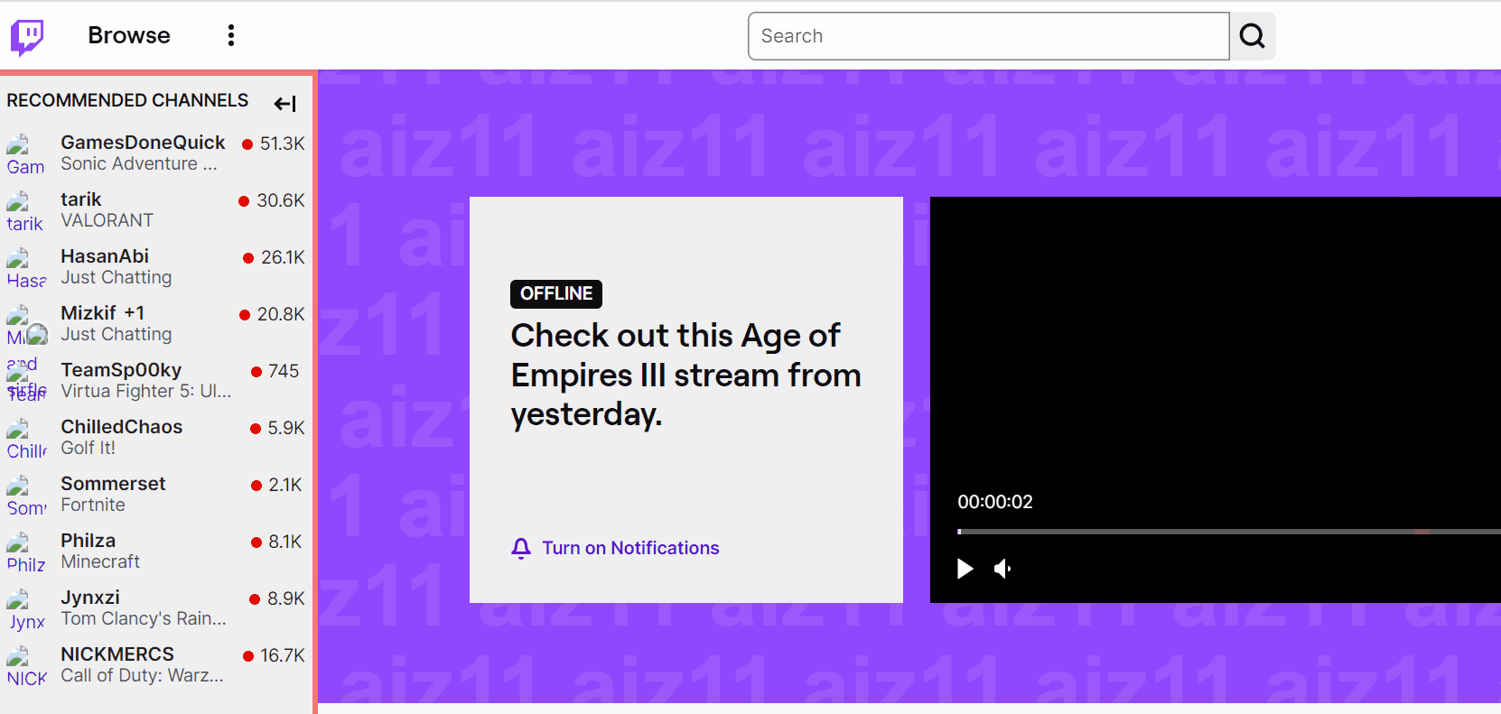Click Sommerset's avatar image
Viewport: 1501px width, 714px height.
coord(25,496)
